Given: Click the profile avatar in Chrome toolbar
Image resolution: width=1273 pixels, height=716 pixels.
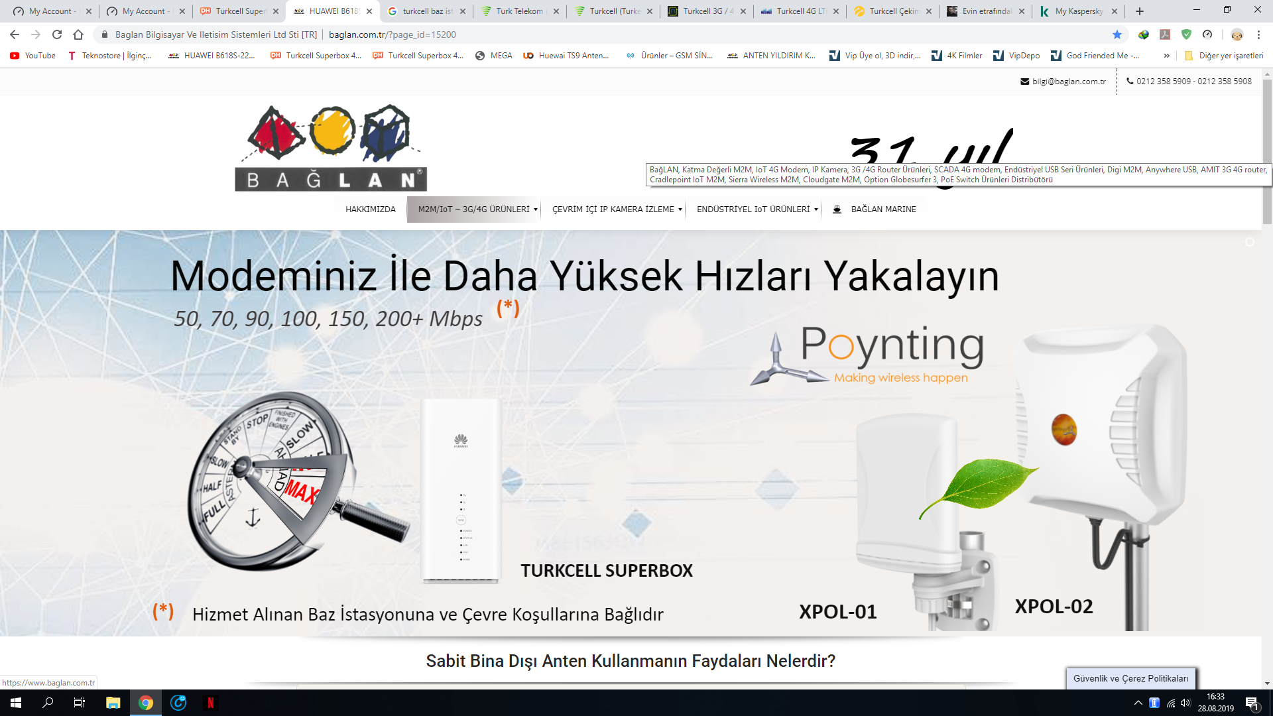Looking at the screenshot, I should click(1237, 34).
